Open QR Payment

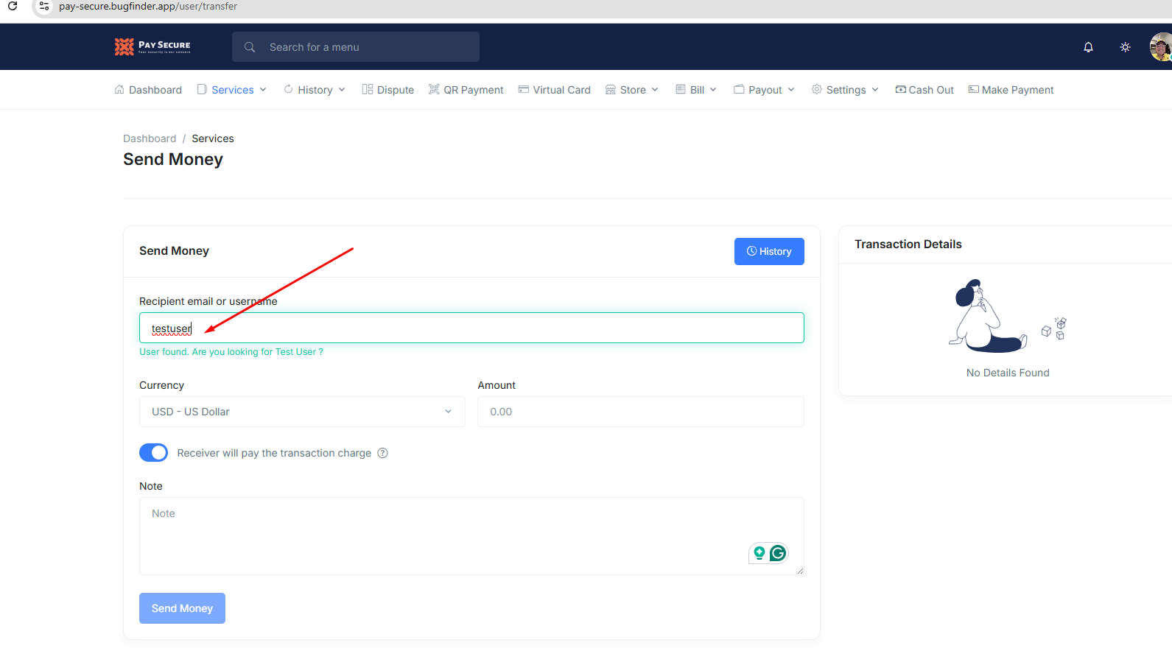coord(466,90)
